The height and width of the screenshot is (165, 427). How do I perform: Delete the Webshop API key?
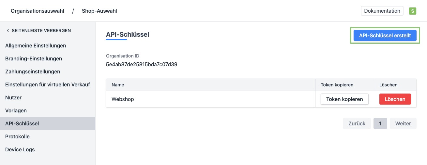[x=395, y=99]
